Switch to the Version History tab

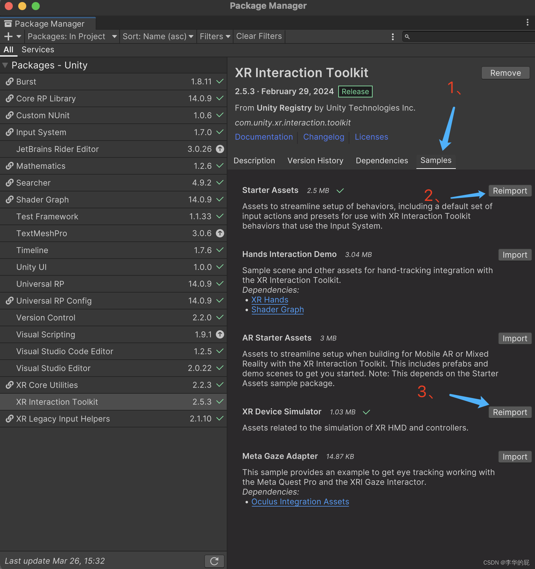pyautogui.click(x=315, y=160)
